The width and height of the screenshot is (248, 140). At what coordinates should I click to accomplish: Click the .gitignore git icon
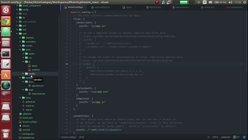[21, 114]
